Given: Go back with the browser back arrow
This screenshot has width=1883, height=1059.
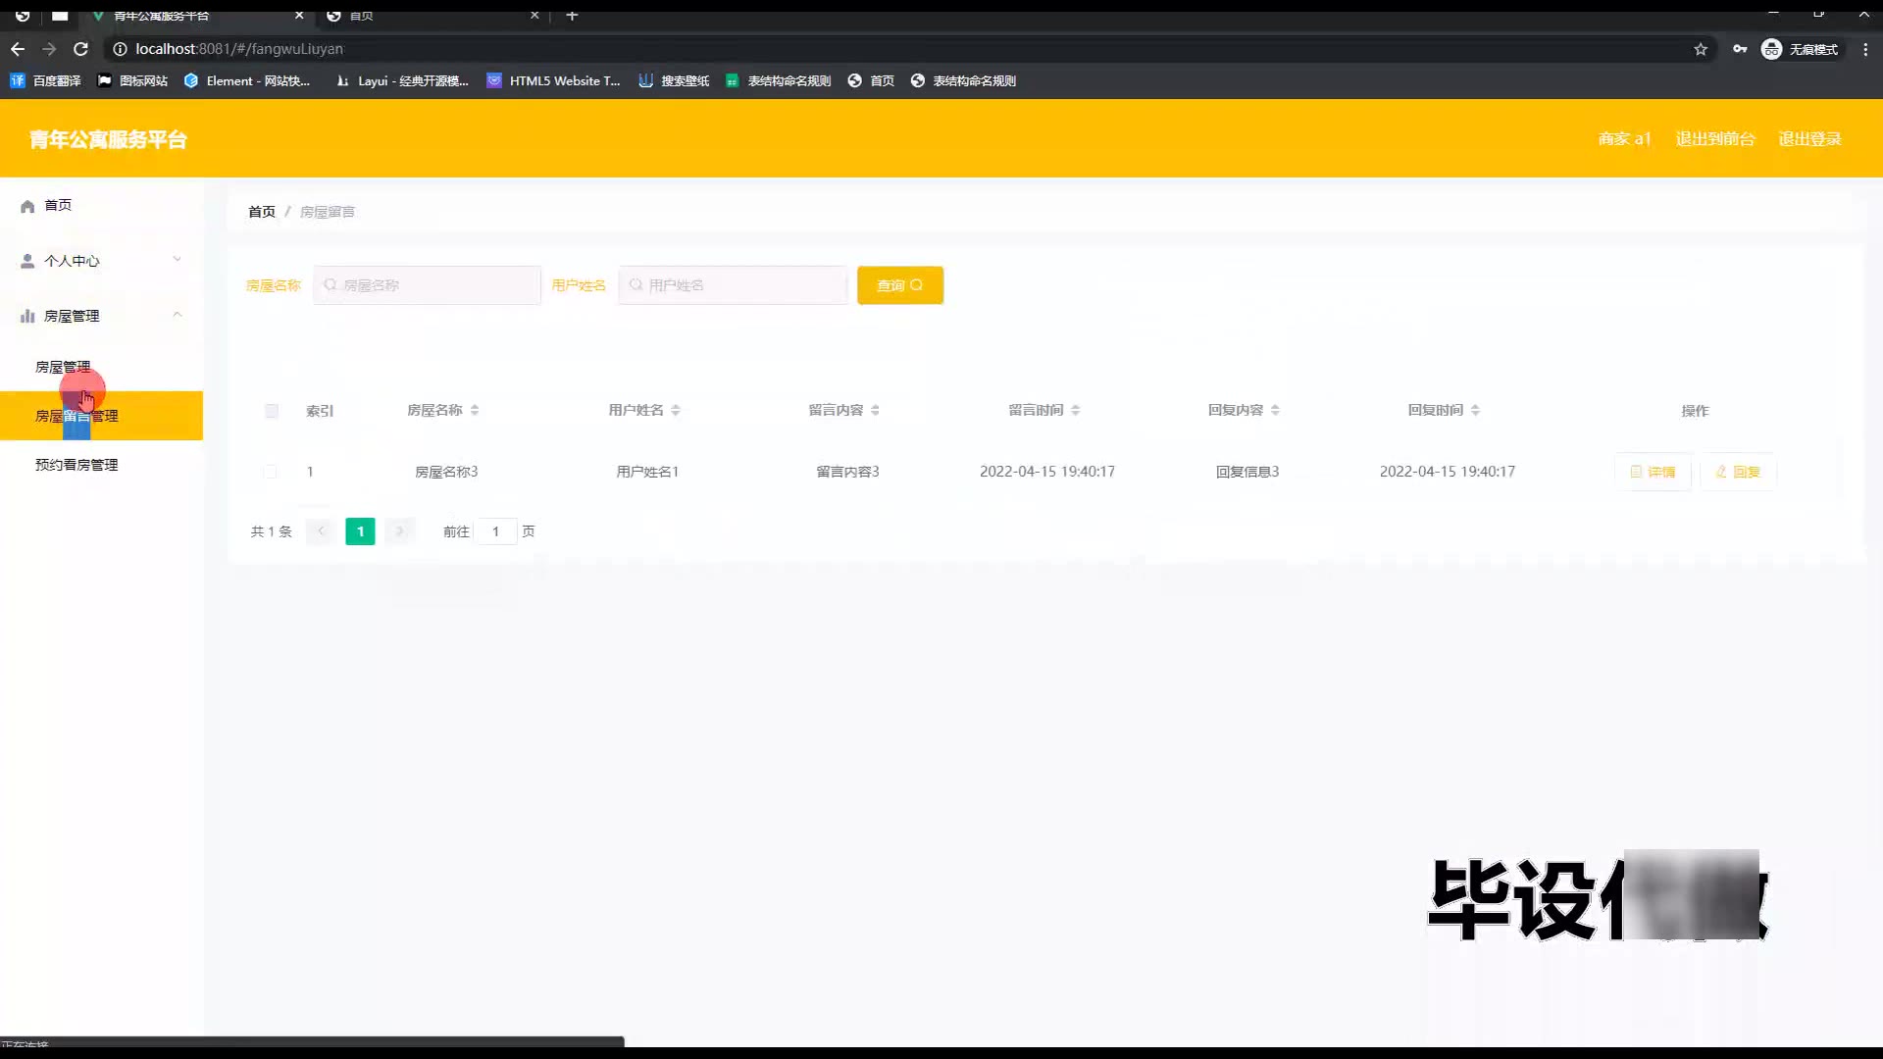Looking at the screenshot, I should coord(18,49).
